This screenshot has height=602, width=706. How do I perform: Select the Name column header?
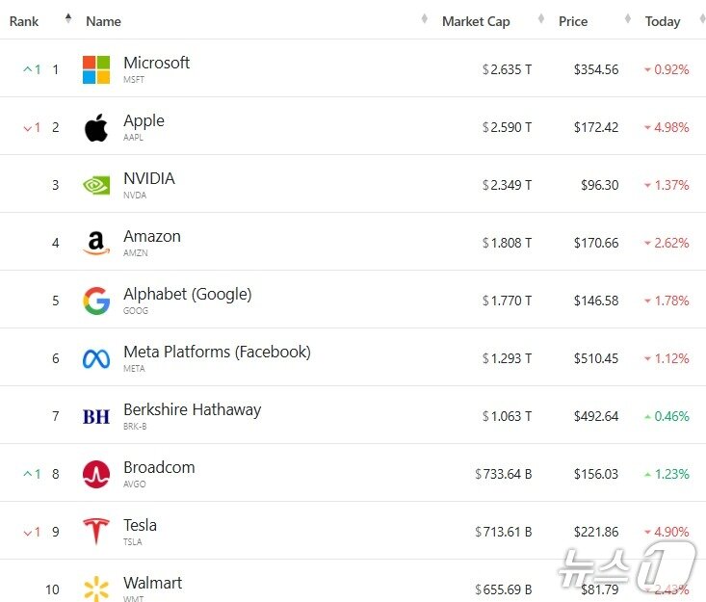point(104,21)
